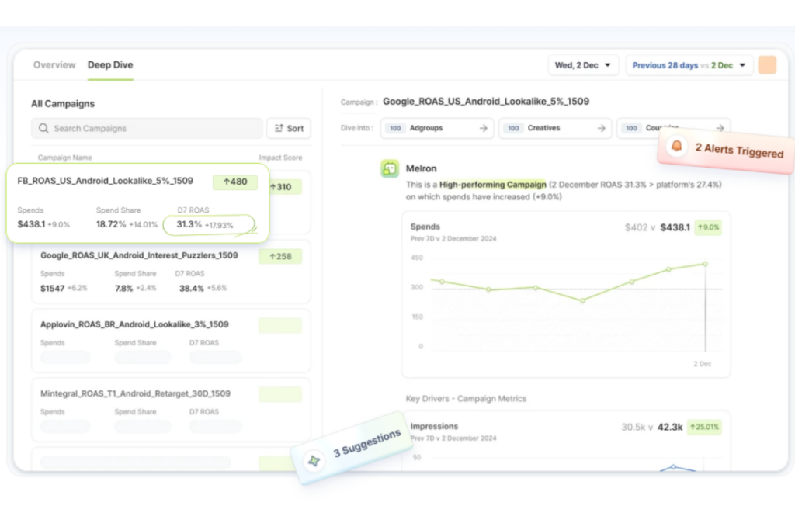Click the 38.4% D7 ROAS value

coord(191,289)
